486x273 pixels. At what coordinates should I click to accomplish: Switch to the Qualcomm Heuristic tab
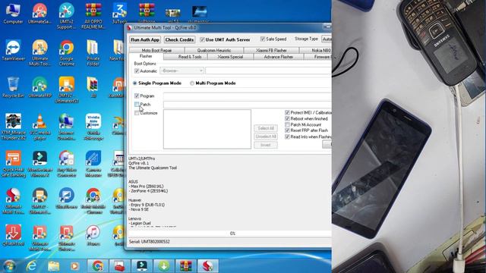214,50
